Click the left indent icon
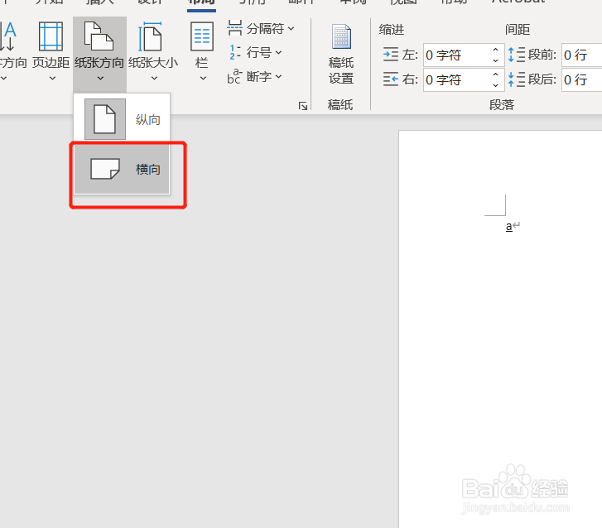 point(391,55)
